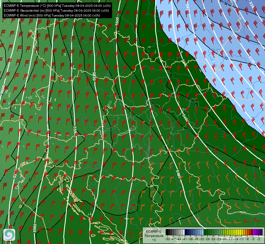Pick the white swatch in the temperature legend
Image resolution: width=265 pixels, height=244 pixels.
coord(184,232)
